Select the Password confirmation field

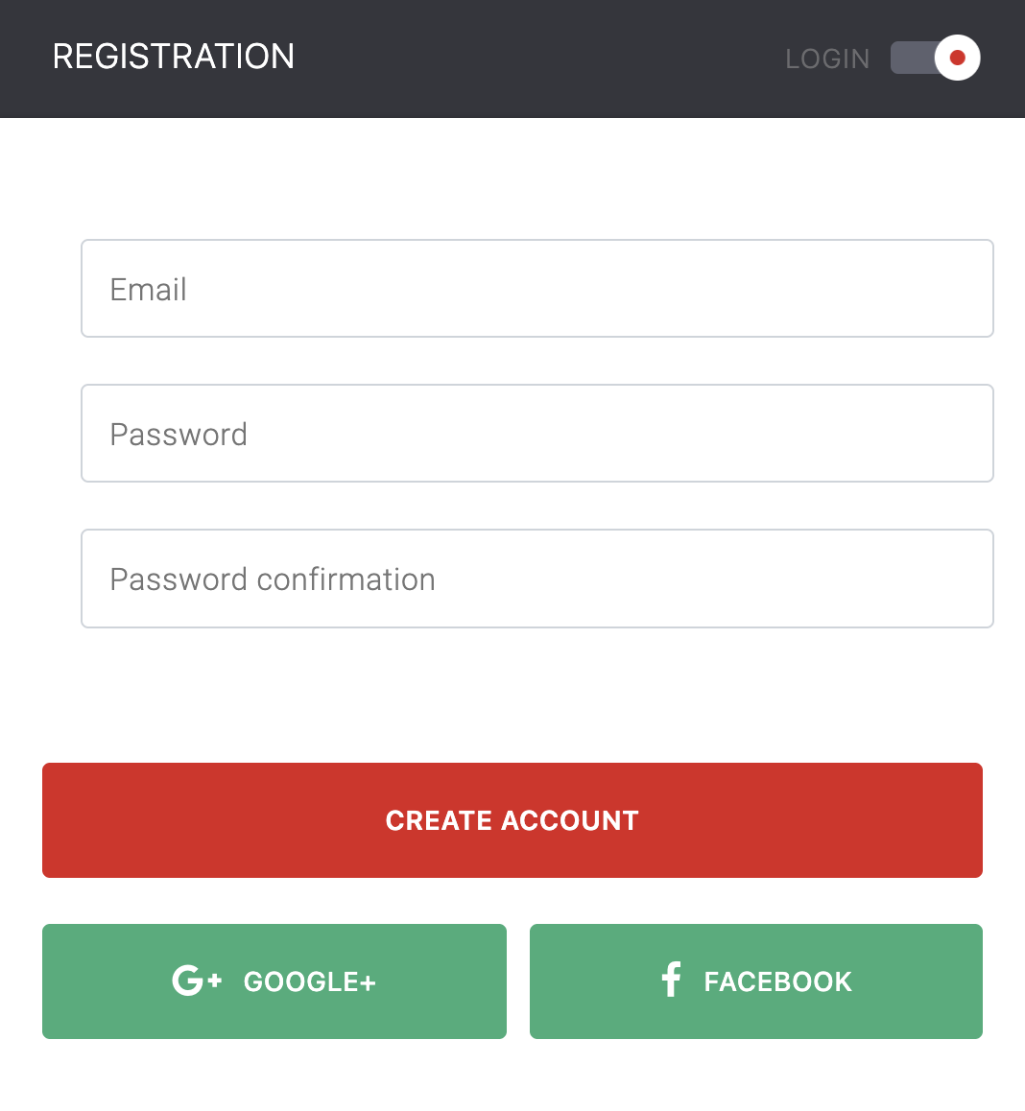tap(536, 579)
